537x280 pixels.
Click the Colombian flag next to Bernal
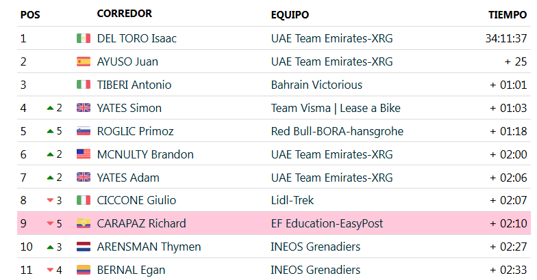tap(84, 270)
